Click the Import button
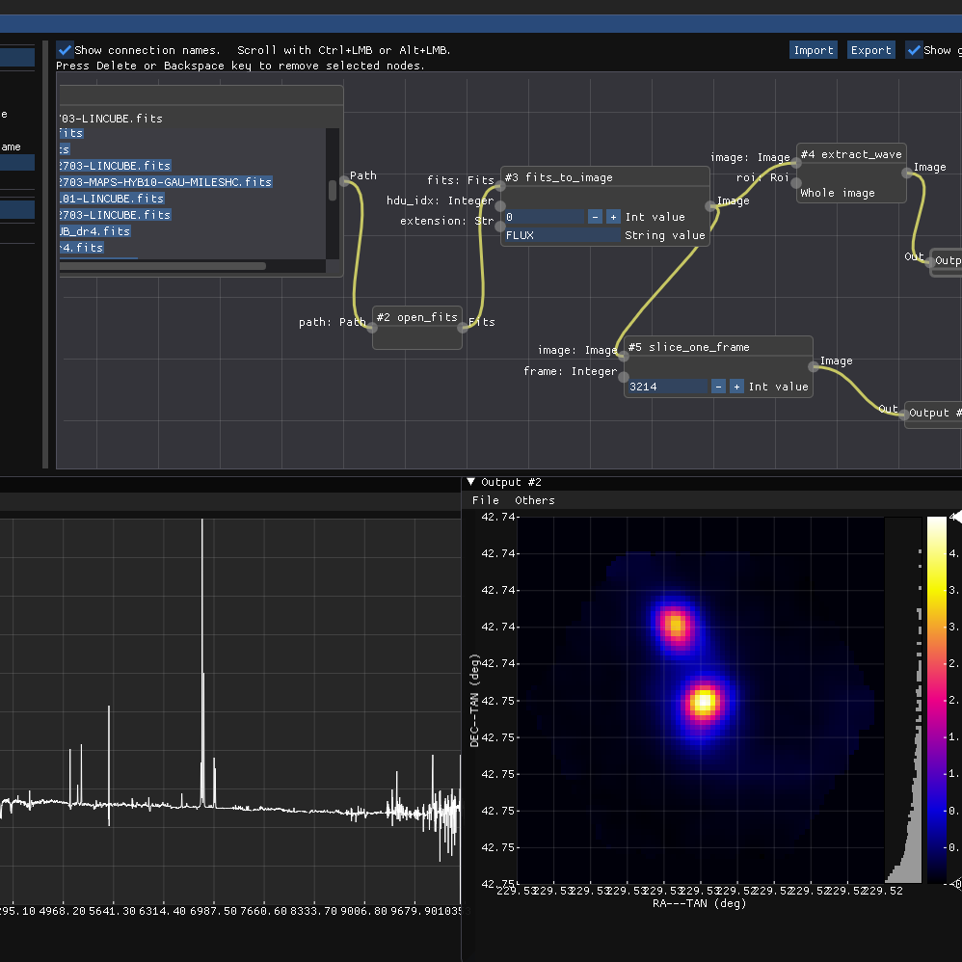This screenshot has width=962, height=962. [x=813, y=50]
